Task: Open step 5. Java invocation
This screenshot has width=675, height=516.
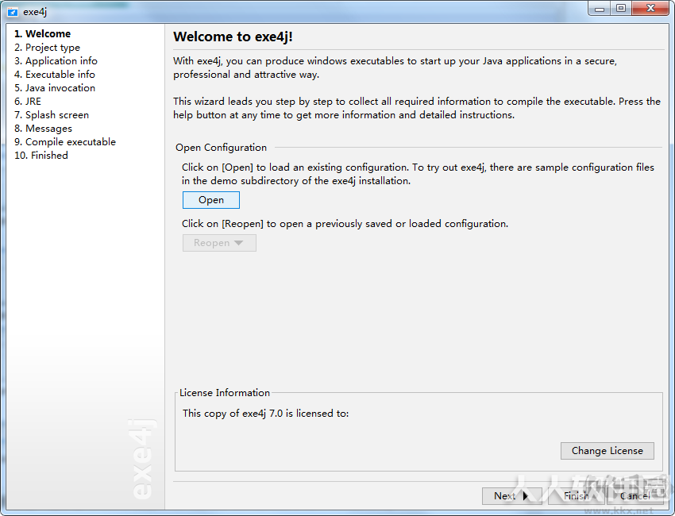Action: (x=54, y=88)
